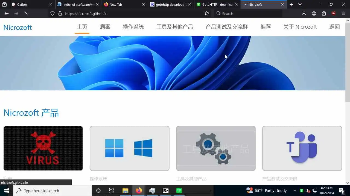Click the uBlock Origin toolbar icon

pos(333,14)
